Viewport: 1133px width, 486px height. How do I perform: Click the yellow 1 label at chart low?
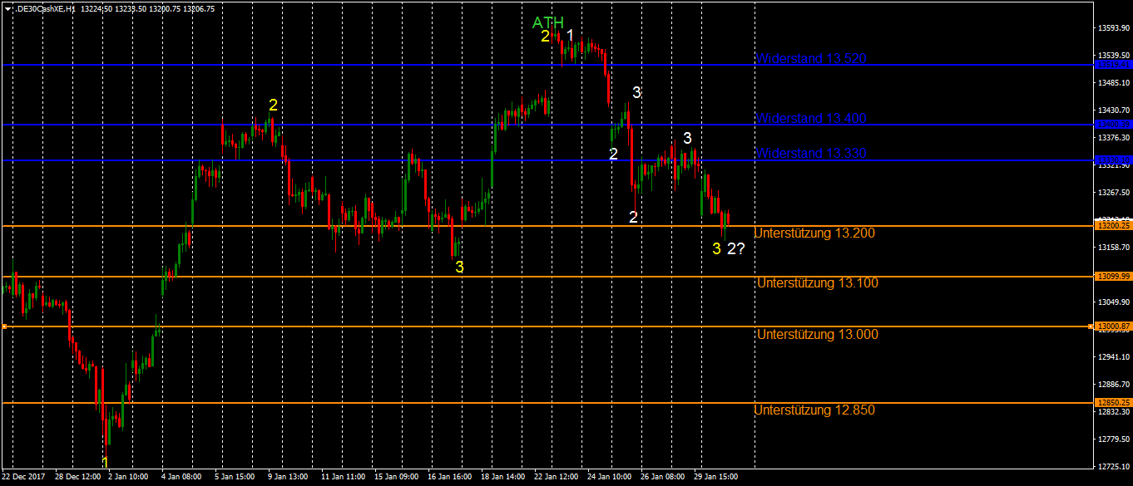[105, 462]
